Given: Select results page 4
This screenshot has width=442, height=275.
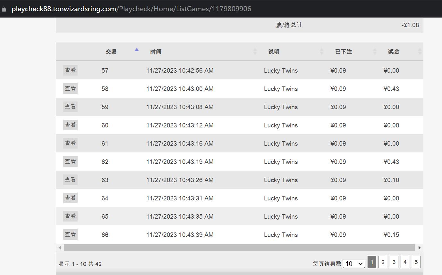Looking at the screenshot, I should (x=405, y=262).
